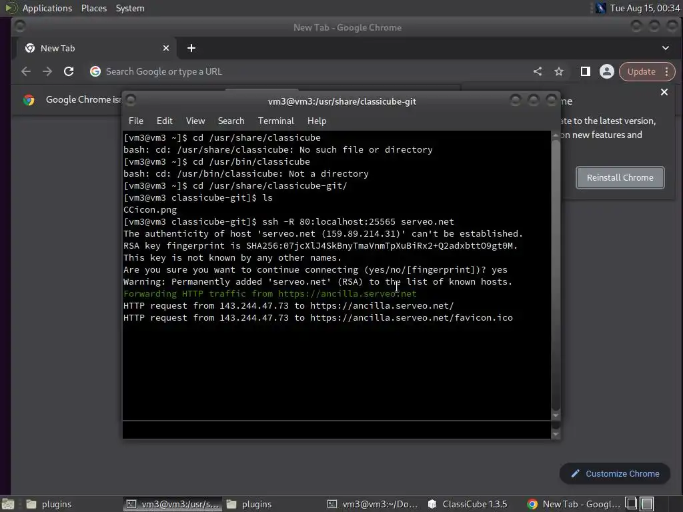The image size is (683, 512).
Task: Click the terminal scrollbar up arrow
Action: pos(556,135)
